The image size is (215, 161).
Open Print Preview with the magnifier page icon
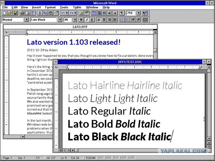click(28, 13)
